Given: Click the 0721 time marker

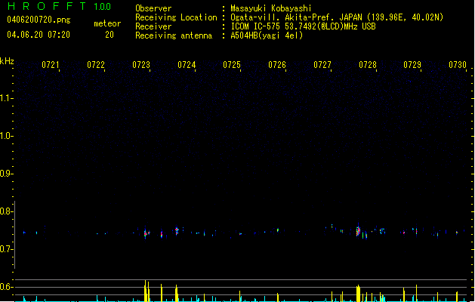Looking at the screenshot, I should [51, 65].
